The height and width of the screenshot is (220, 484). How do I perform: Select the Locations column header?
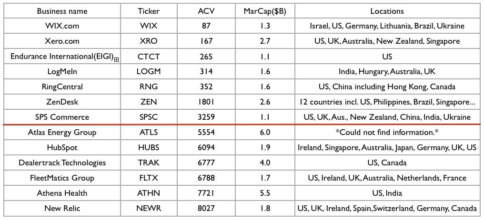(x=387, y=11)
